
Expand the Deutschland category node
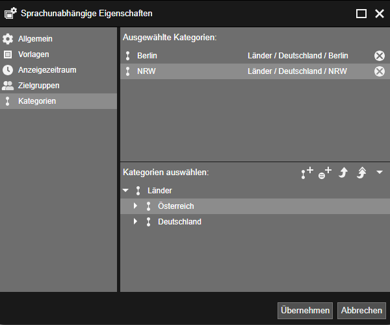coord(135,222)
